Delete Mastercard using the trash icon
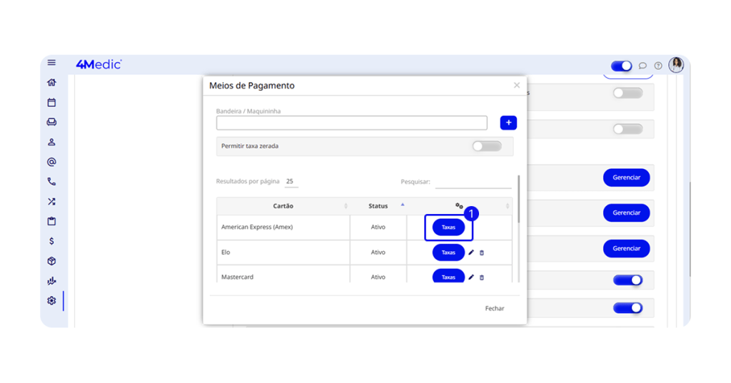The image size is (731, 383). click(x=482, y=277)
